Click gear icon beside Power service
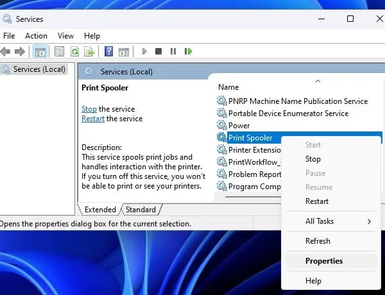The image size is (385, 295). 222,126
